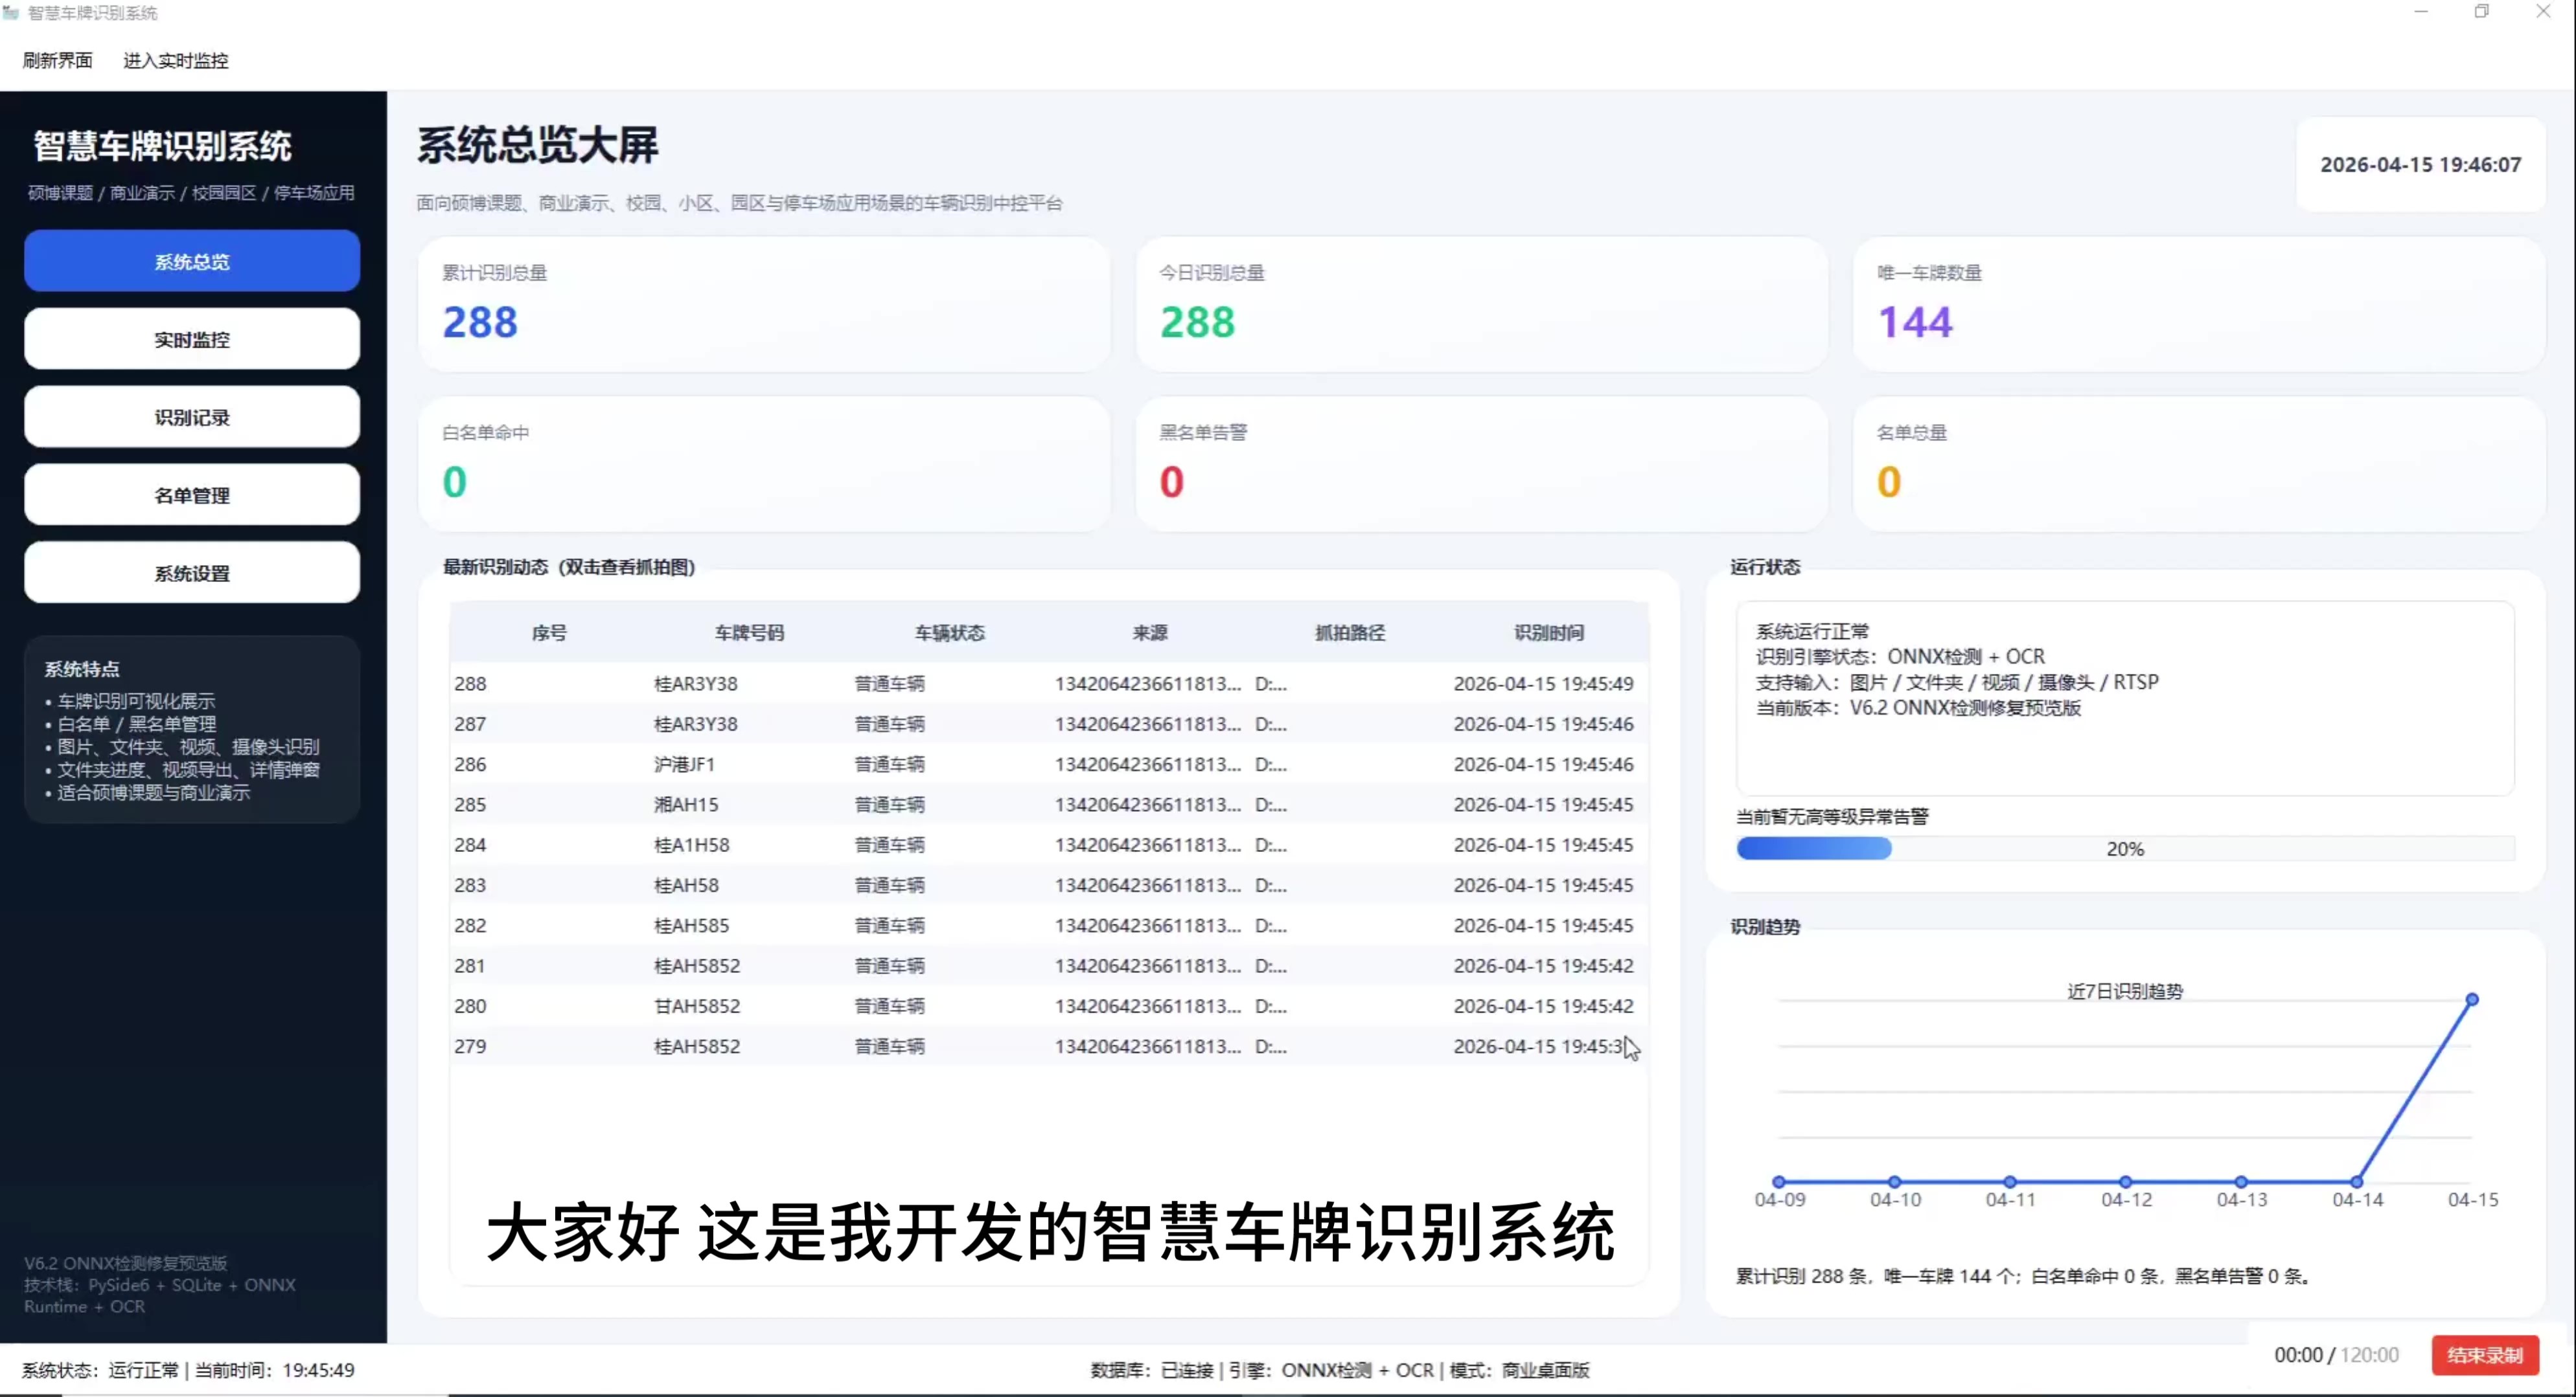This screenshot has width=2576, height=1397.
Task: Select row 287 plate 桂AR3Y38
Action: 1049,724
